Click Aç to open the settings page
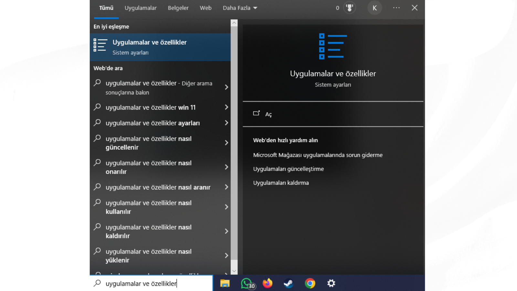This screenshot has height=291, width=517. [268, 114]
